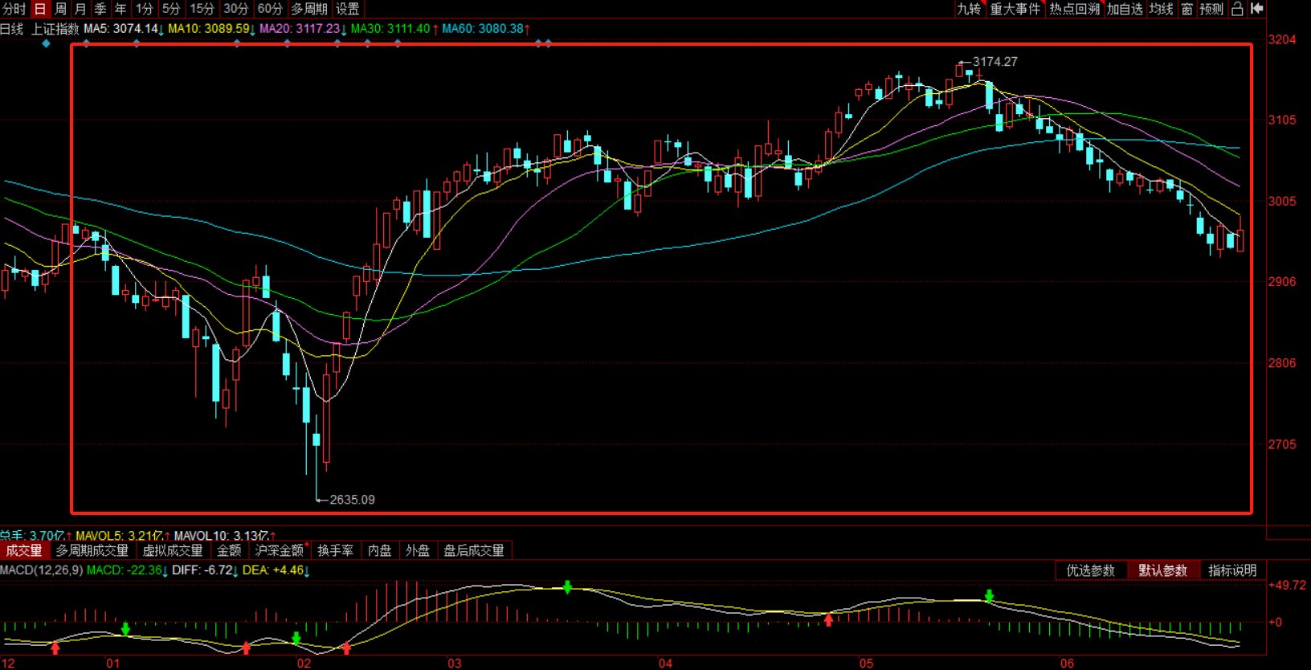The height and width of the screenshot is (670, 1311).
Task: Click the 3204 price axis label
Action: point(1282,39)
